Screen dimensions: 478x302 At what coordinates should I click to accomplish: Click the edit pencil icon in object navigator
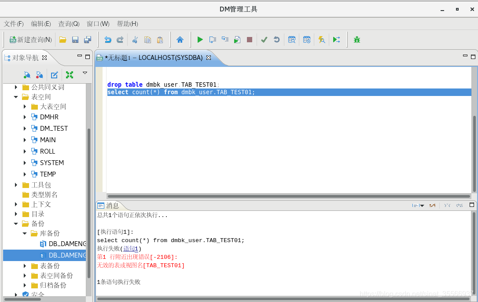[x=54, y=75]
